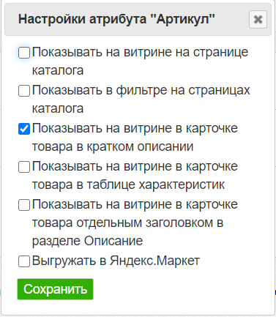Check the characteristics table checkbox
Image resolution: width=276 pixels, height=317 pixels.
(x=24, y=167)
